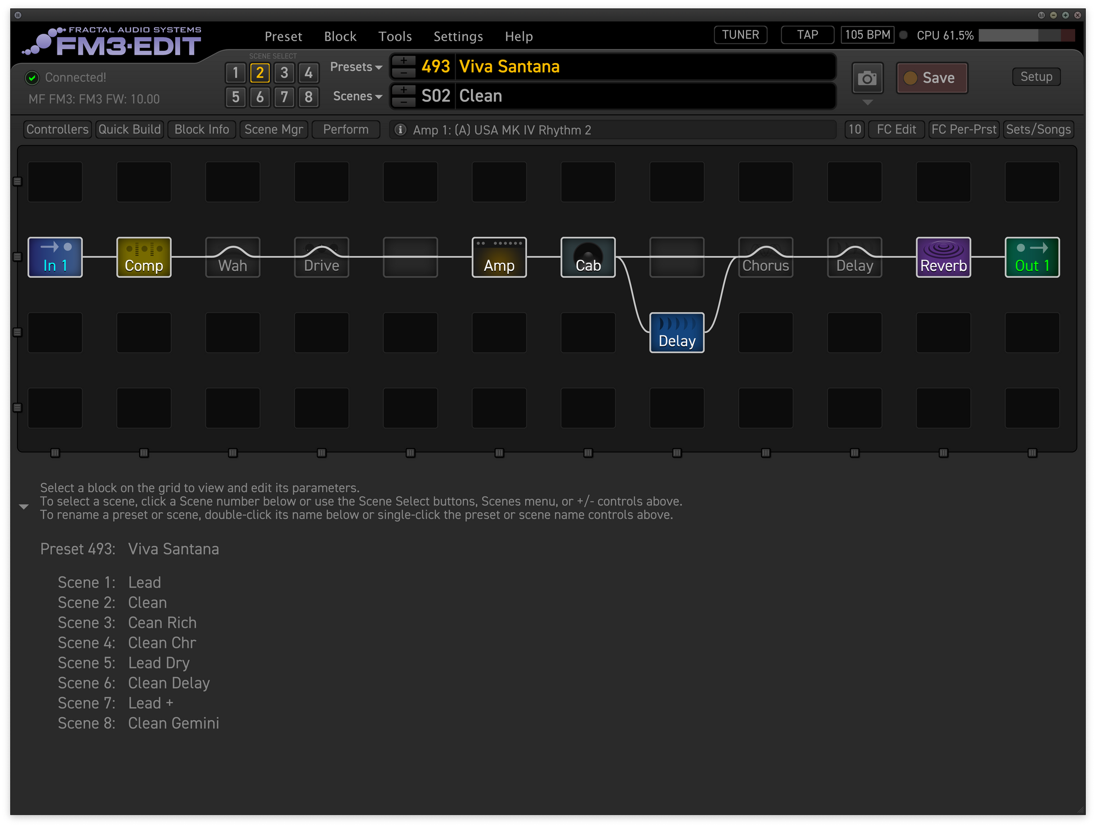The width and height of the screenshot is (1096, 827).
Task: Click the camera snapshot icon
Action: click(867, 78)
